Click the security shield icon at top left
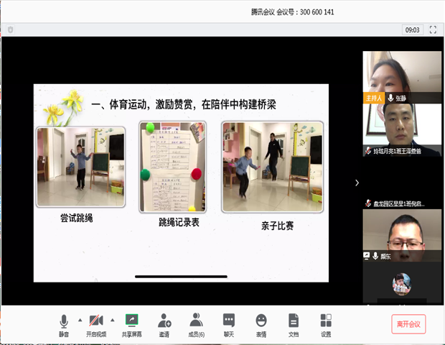Viewport: 445px width, 345px height. pyautogui.click(x=11, y=29)
